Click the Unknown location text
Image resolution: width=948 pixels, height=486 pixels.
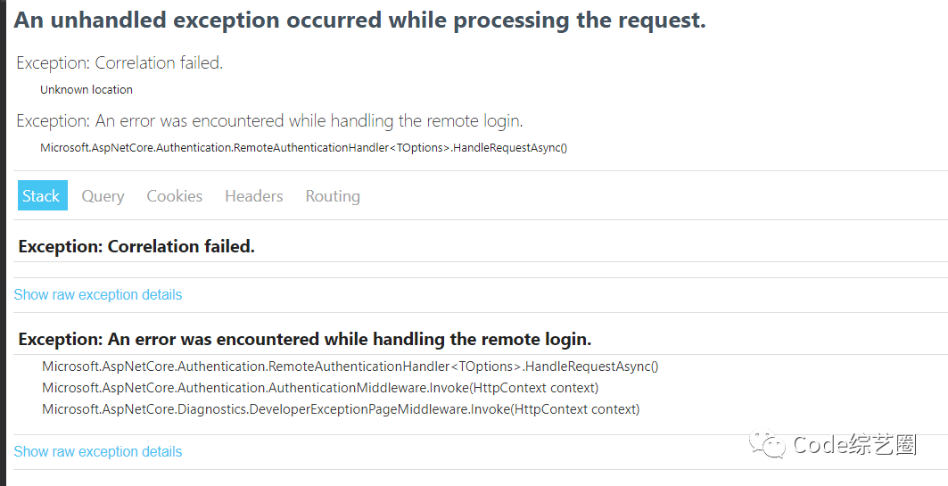[x=87, y=89]
